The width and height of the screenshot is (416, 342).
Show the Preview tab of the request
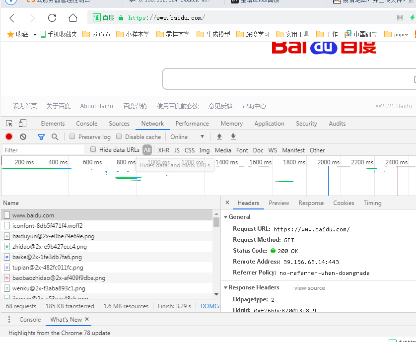tap(279, 203)
